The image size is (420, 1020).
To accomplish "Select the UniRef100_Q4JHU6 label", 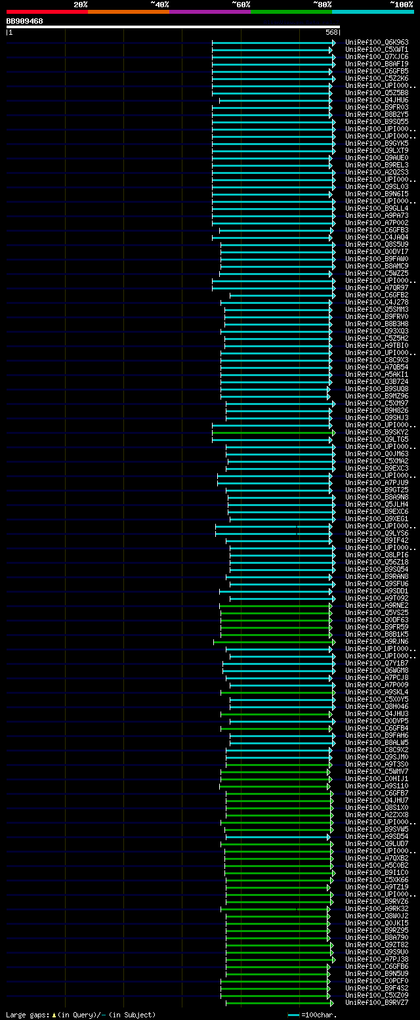I will [377, 100].
